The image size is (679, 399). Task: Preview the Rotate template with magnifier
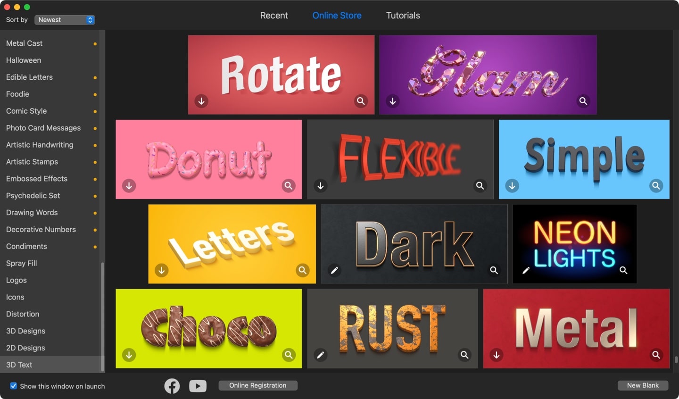pyautogui.click(x=361, y=101)
